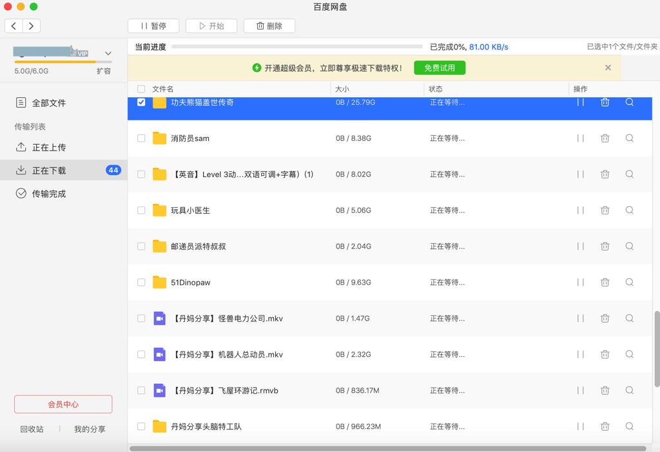
Task: Toggle the select-all checkbox beside 文件名
Action: pos(141,89)
